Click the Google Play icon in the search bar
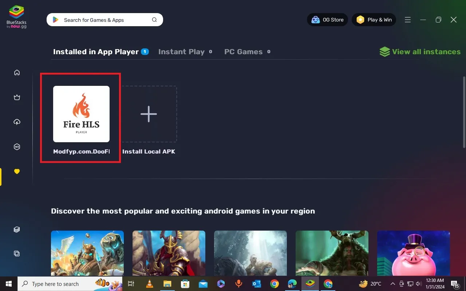The image size is (466, 291). click(56, 20)
